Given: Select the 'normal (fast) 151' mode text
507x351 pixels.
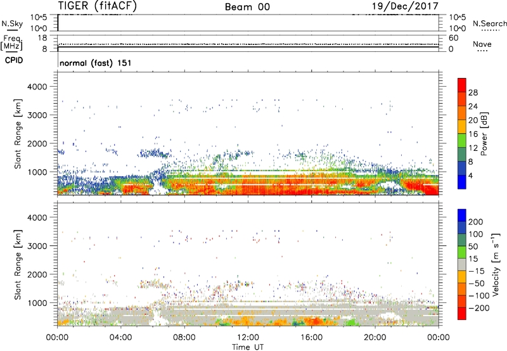Looking at the screenshot, I should (96, 63).
